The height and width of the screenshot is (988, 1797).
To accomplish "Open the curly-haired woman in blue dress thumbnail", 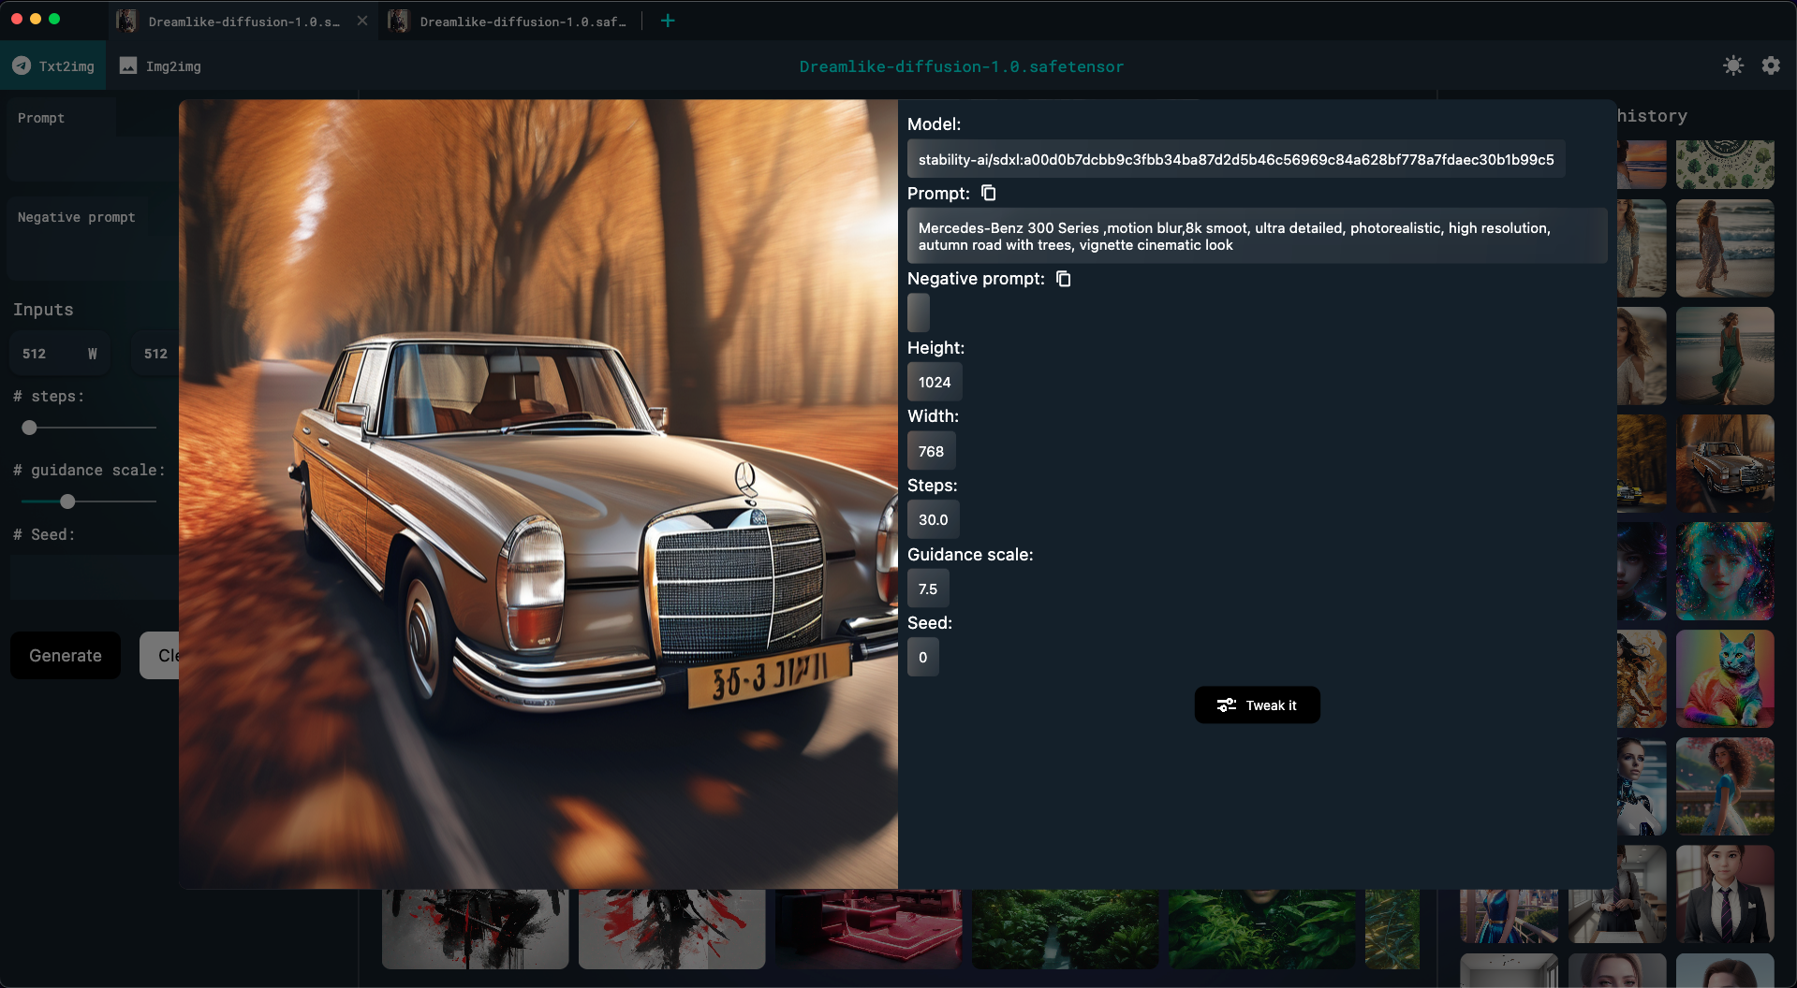I will (x=1725, y=787).
